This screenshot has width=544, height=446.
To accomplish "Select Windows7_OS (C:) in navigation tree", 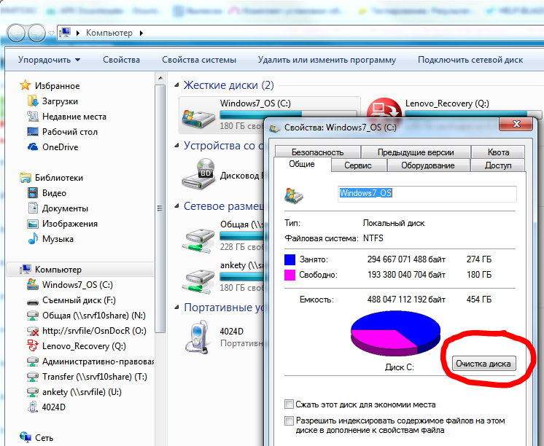I will (x=77, y=285).
